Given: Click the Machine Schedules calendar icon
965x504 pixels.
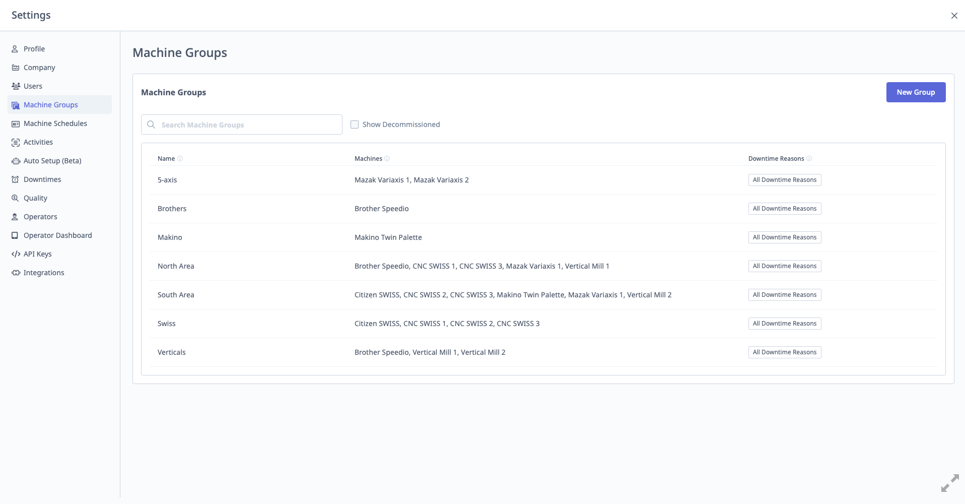Looking at the screenshot, I should [15, 123].
